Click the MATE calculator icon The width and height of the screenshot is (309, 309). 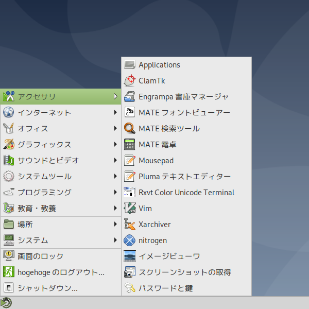tap(129, 144)
